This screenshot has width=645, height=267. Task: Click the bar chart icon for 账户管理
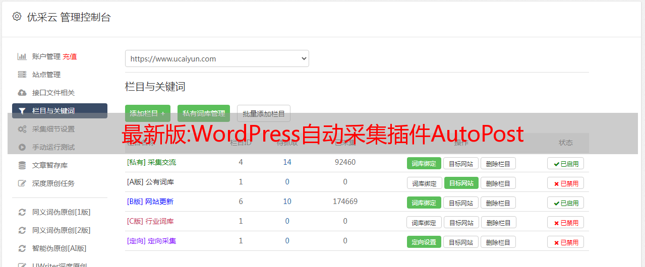point(22,56)
